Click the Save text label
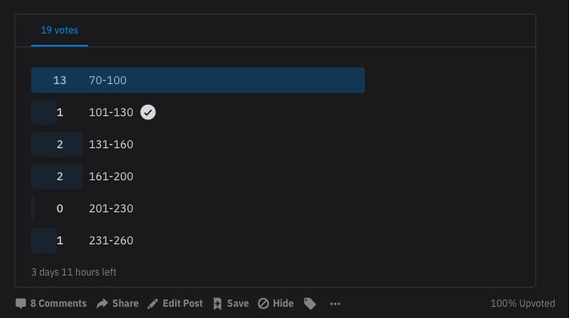This screenshot has height=318, width=569. 238,304
